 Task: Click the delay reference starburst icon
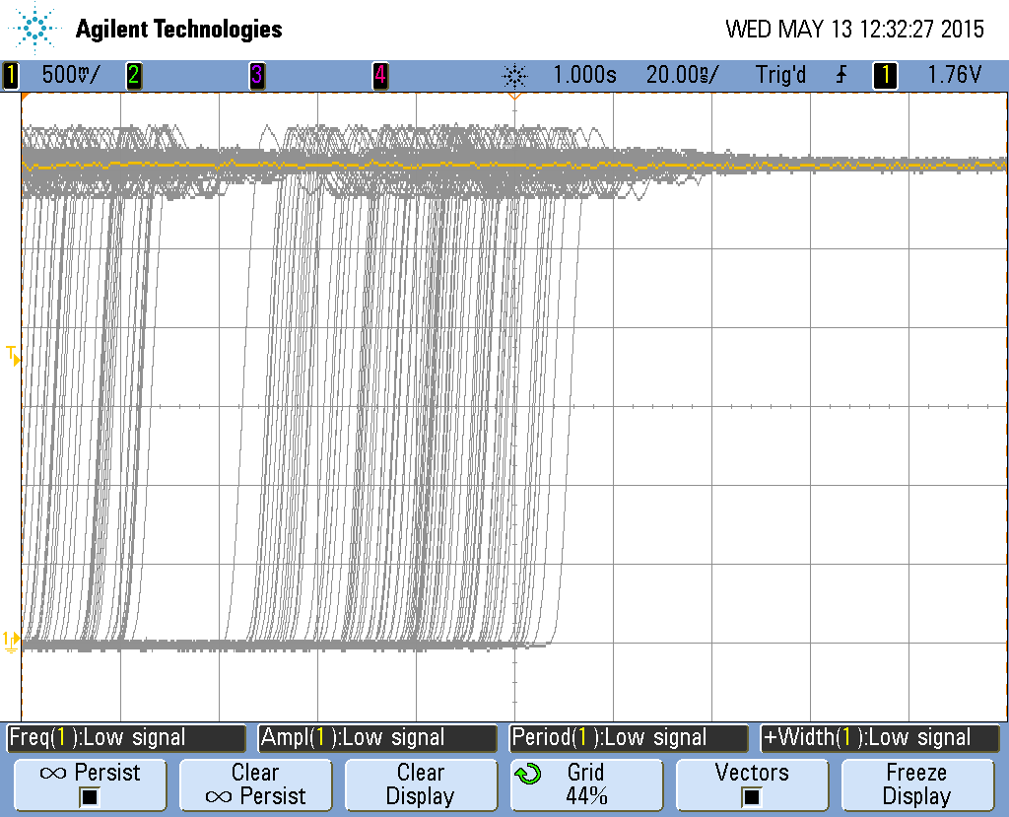[514, 76]
